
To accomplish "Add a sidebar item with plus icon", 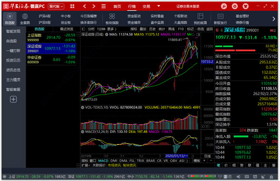I will click(14, 99).
